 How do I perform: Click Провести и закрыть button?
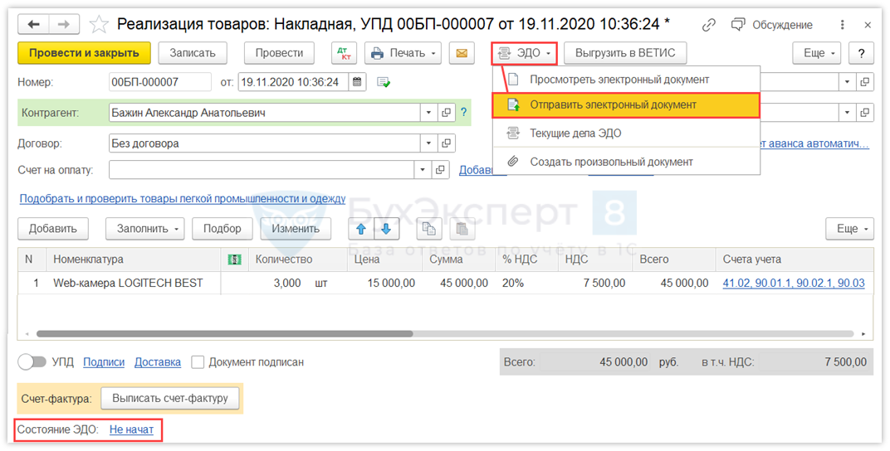pos(84,53)
